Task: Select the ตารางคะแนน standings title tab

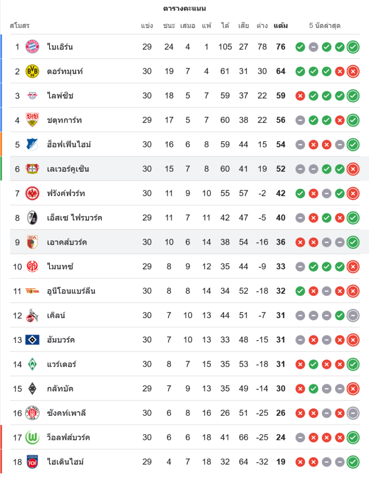Action: [184, 9]
